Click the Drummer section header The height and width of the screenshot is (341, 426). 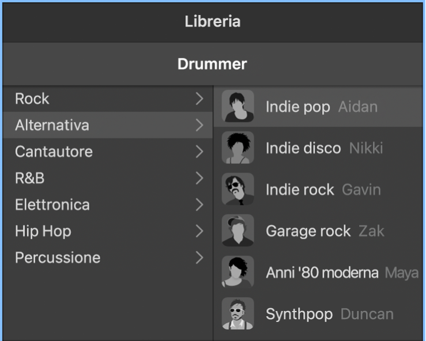(x=212, y=64)
